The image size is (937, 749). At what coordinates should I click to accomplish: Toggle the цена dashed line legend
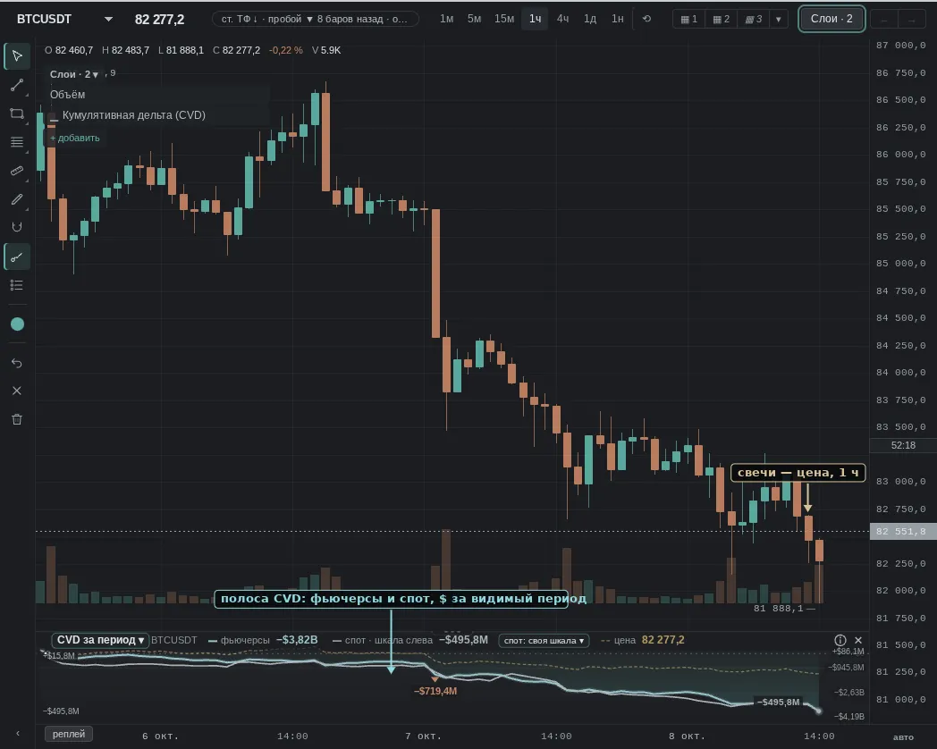[x=617, y=640]
